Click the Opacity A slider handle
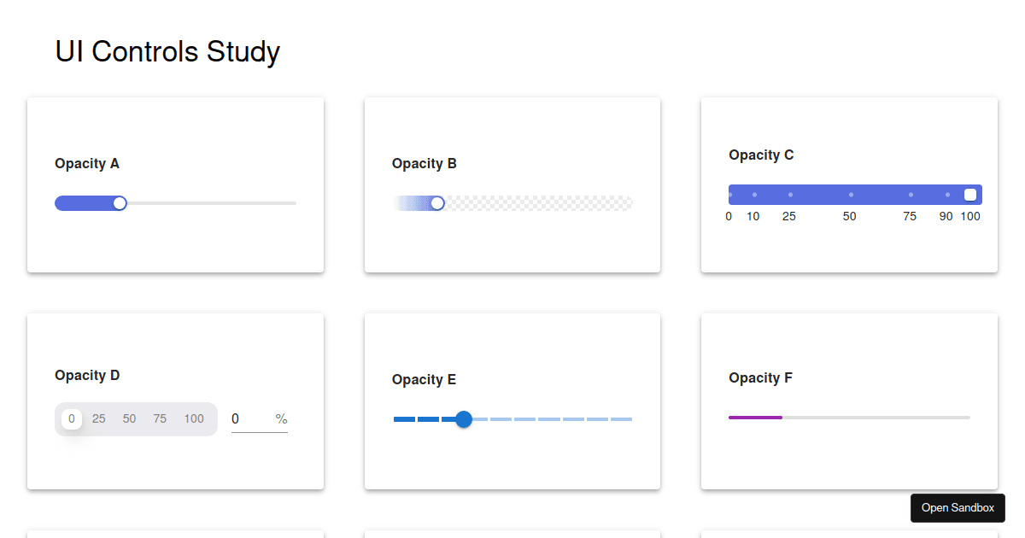Image resolution: width=1025 pixels, height=538 pixels. (x=120, y=202)
